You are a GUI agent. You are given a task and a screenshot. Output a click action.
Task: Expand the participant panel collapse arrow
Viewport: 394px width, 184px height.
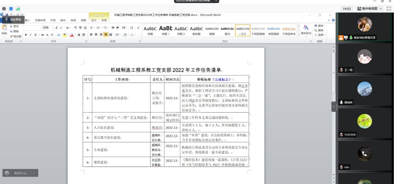pos(333,107)
